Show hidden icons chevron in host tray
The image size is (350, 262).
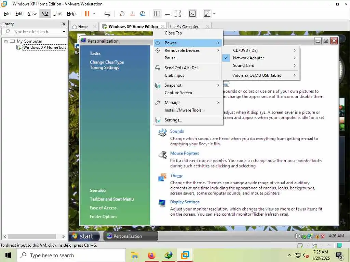[x=289, y=255]
